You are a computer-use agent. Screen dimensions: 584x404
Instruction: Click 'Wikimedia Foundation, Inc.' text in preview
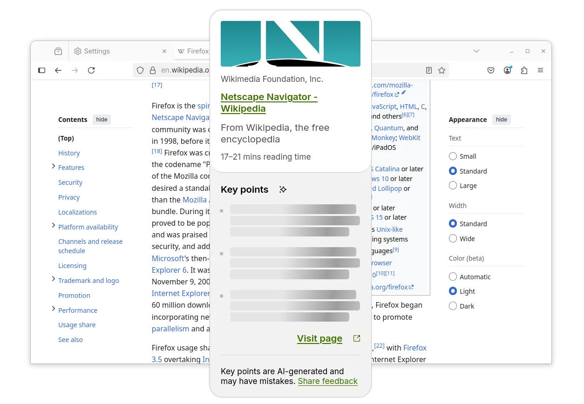[272, 79]
